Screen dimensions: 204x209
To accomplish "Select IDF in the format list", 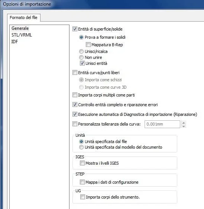I will tap(14, 42).
